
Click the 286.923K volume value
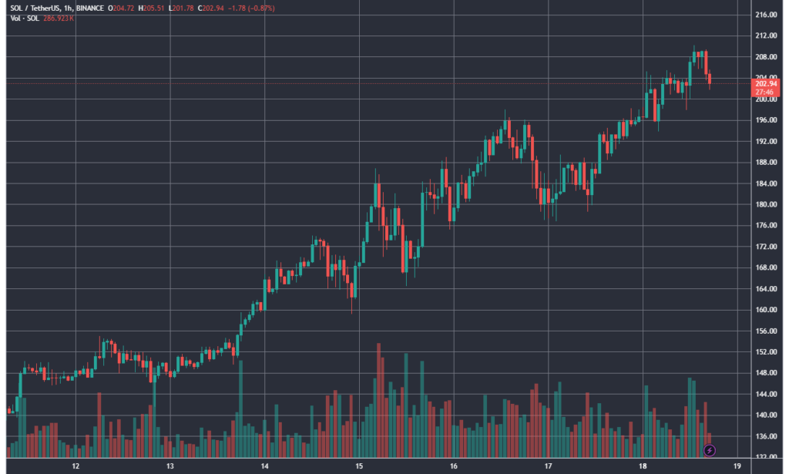(59, 18)
